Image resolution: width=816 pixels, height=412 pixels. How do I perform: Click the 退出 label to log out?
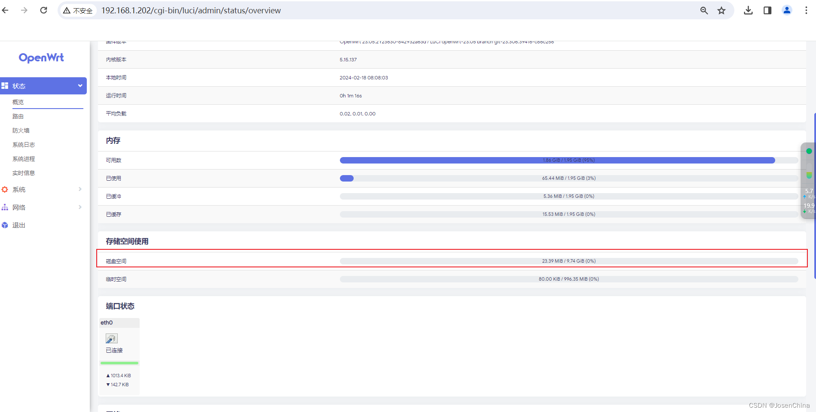click(x=19, y=225)
